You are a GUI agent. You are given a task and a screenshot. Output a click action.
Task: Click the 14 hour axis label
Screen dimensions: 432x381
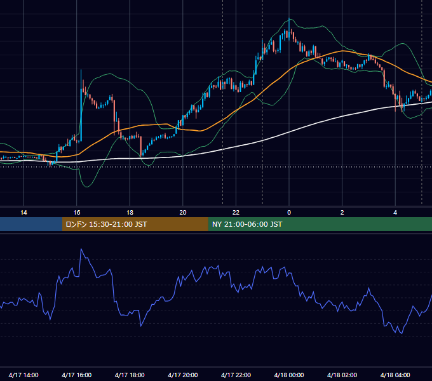click(x=24, y=213)
